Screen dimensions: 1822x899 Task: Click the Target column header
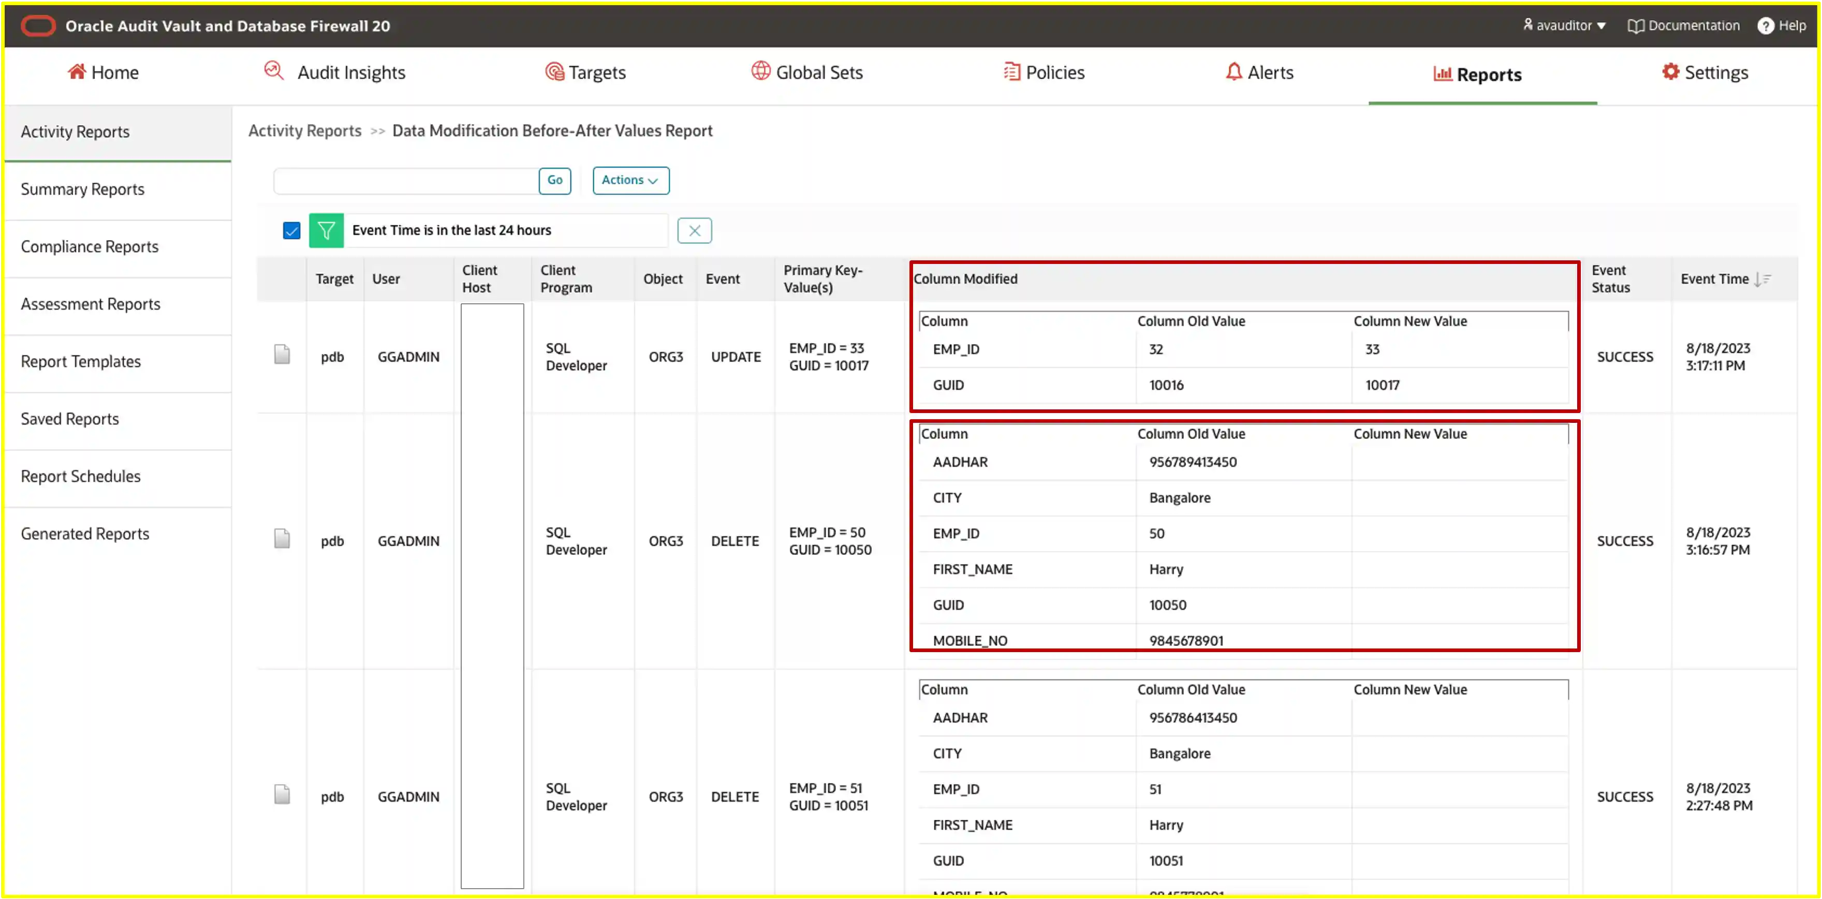(x=334, y=278)
